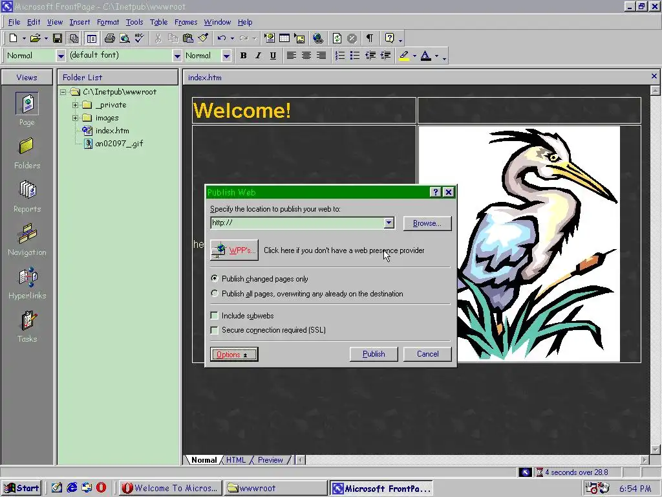Open the Undo history dropdown arrow
Screen dimensions: 662x497
point(232,38)
